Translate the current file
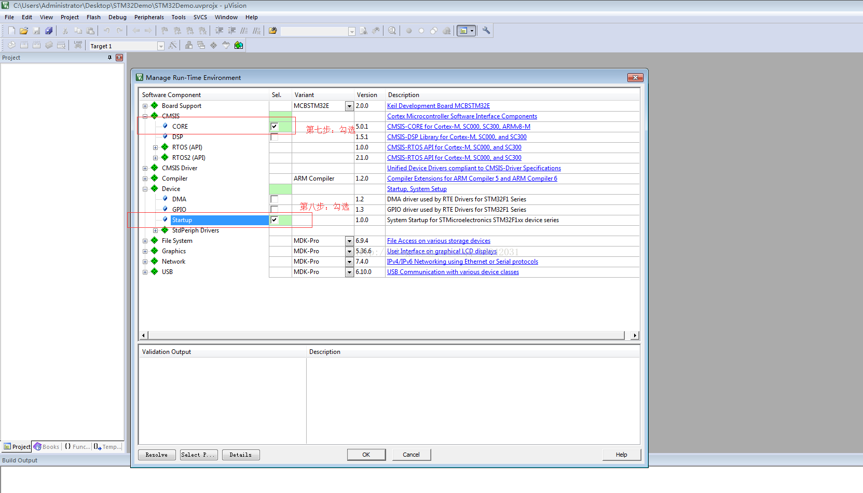 point(11,45)
